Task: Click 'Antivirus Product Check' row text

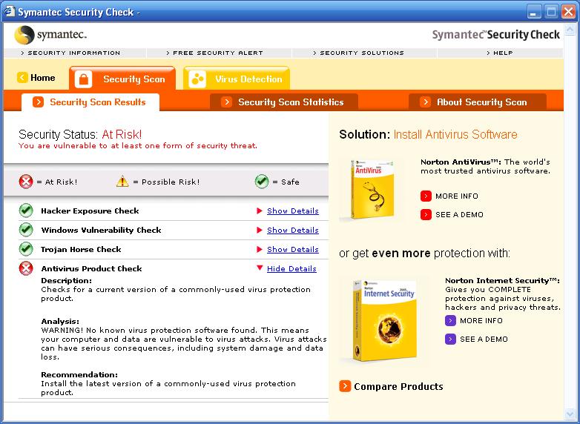Action: [x=91, y=268]
